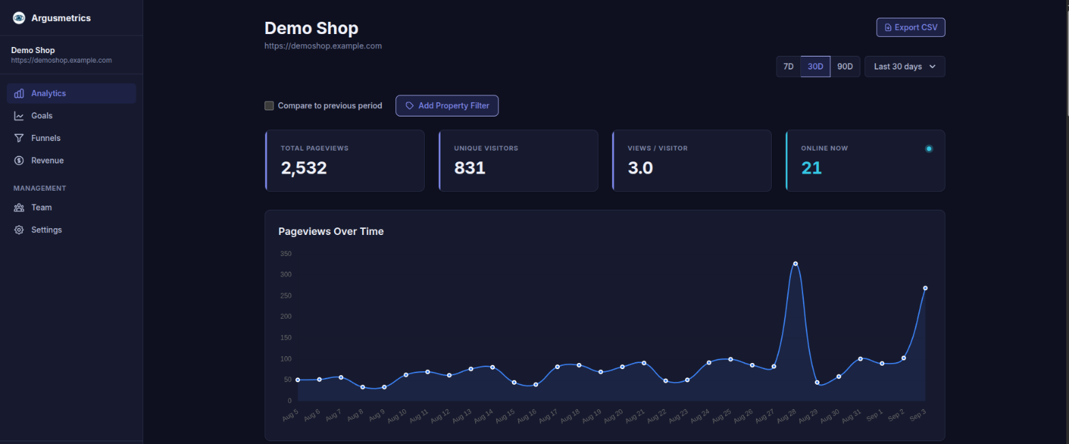
Task: Click Add Property Filter button
Action: coord(447,106)
